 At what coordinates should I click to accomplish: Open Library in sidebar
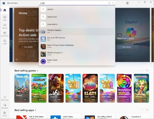pyautogui.click(x=5, y=114)
